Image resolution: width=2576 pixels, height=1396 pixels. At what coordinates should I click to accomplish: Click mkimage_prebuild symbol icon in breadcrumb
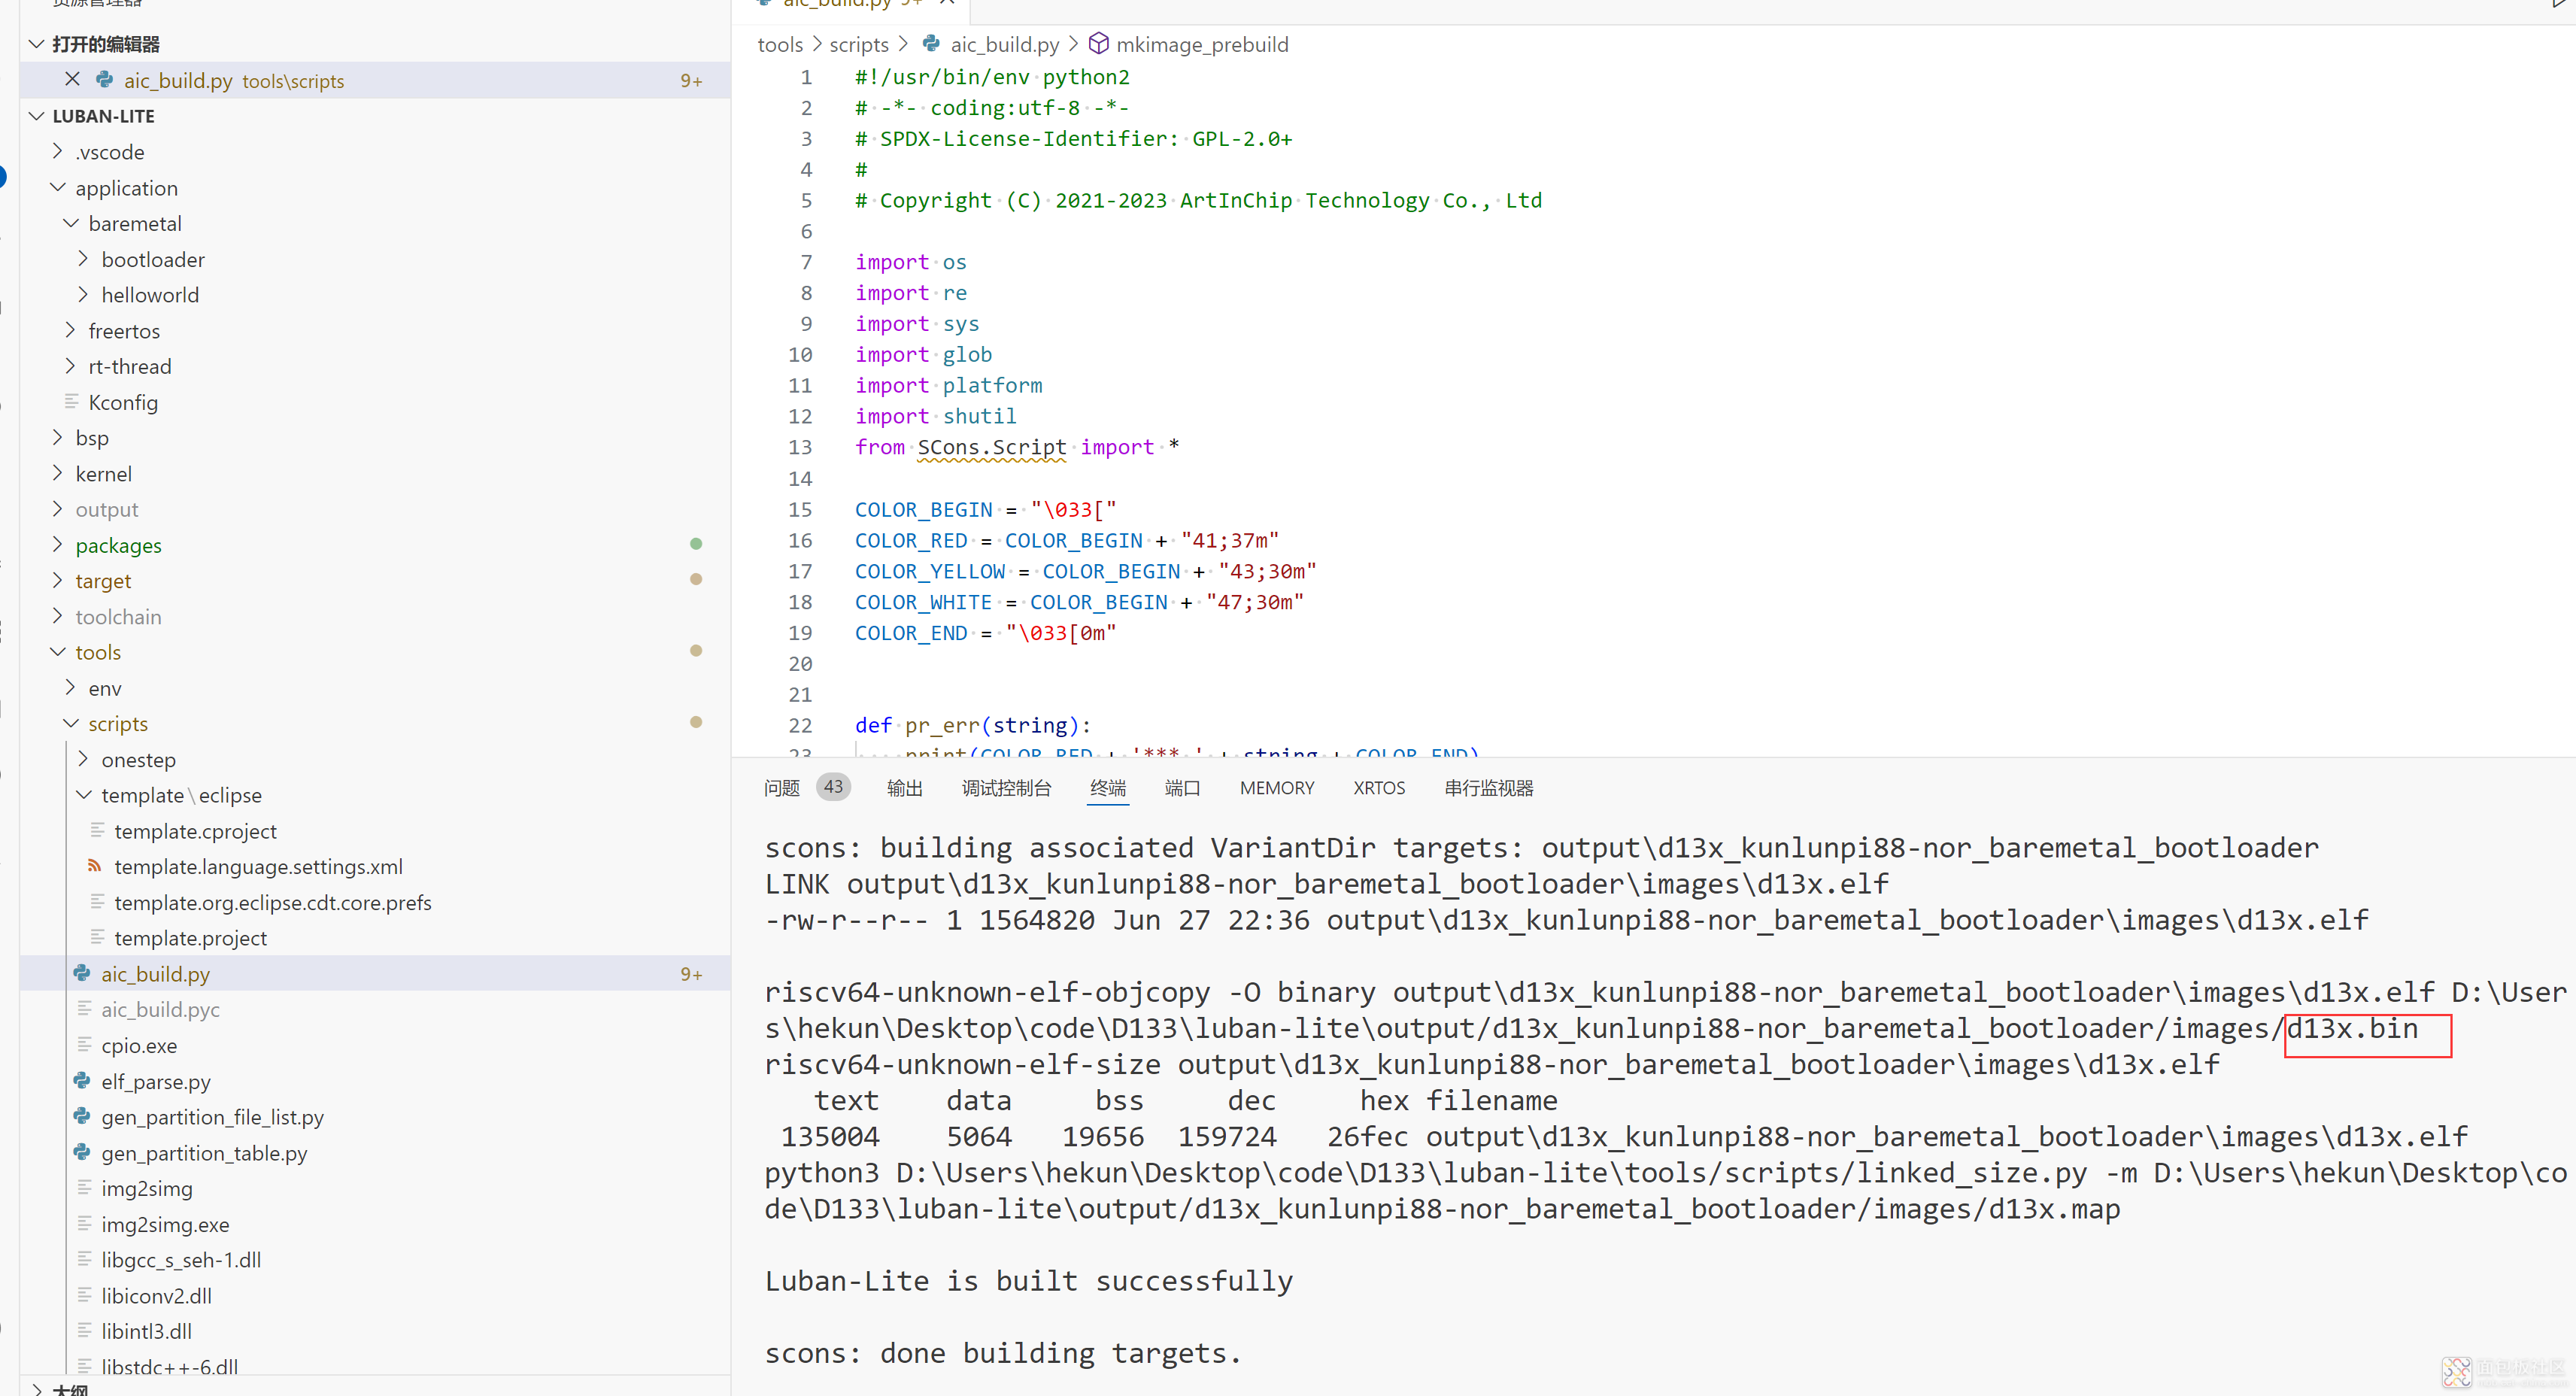[x=1098, y=43]
